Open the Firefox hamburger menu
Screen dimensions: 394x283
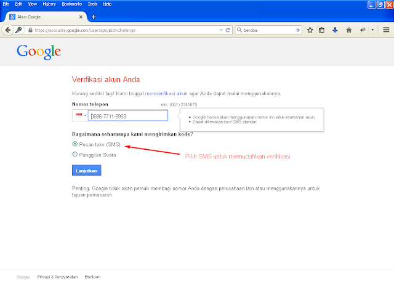click(x=386, y=30)
